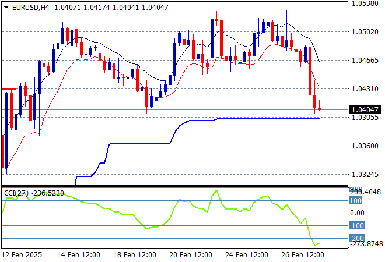The image size is (385, 262).
Task: Click the current price label 1.04047
Action: [365, 109]
